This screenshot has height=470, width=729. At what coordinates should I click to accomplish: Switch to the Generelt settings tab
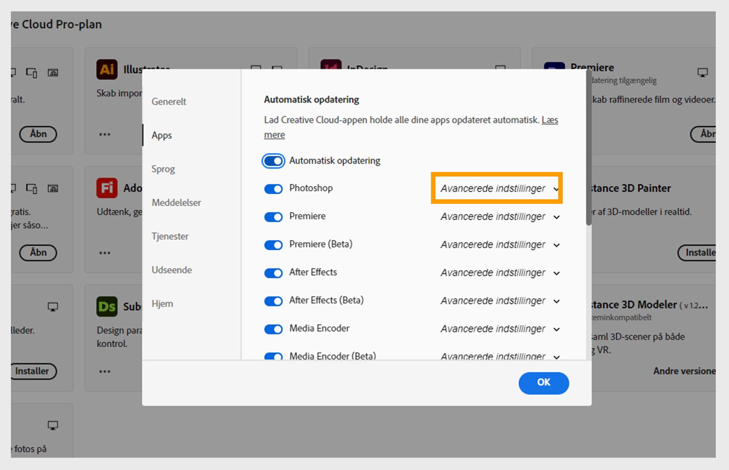coord(169,101)
